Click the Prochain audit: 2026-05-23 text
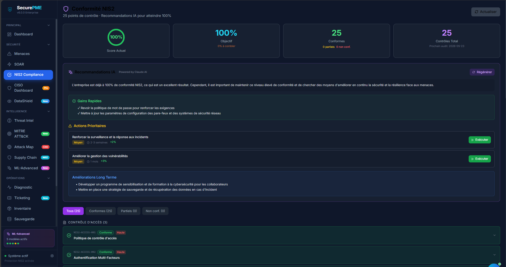The width and height of the screenshot is (506, 267). coord(447,46)
